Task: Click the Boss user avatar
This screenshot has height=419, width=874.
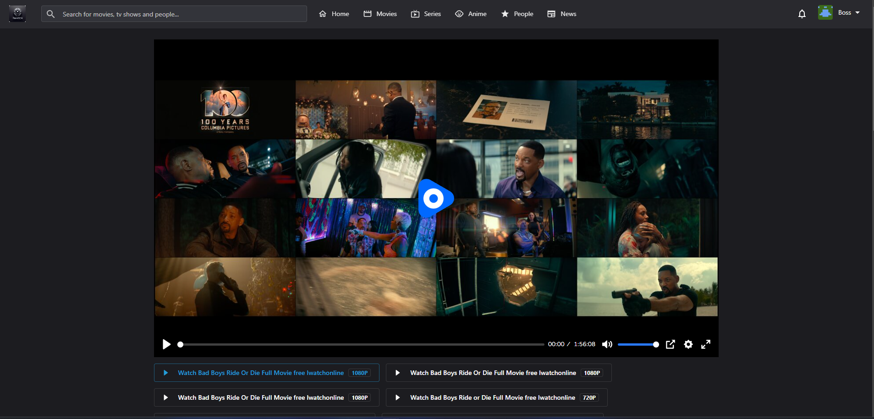Action: click(x=825, y=12)
